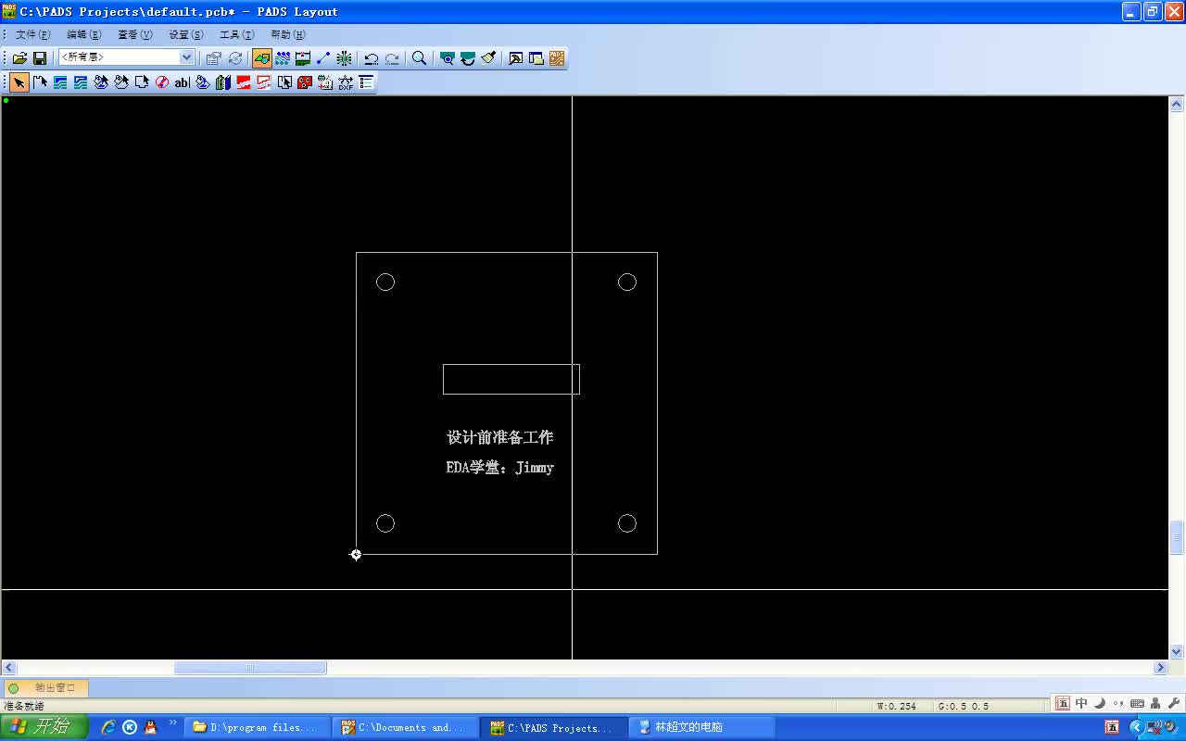Activate the Select mode arrow tool
Image resolution: width=1186 pixels, height=741 pixels.
(19, 82)
